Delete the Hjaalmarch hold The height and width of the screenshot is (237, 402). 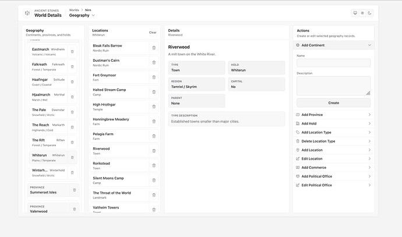72,97
